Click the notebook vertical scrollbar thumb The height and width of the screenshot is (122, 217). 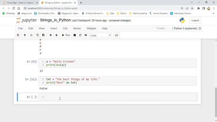pos(216,102)
